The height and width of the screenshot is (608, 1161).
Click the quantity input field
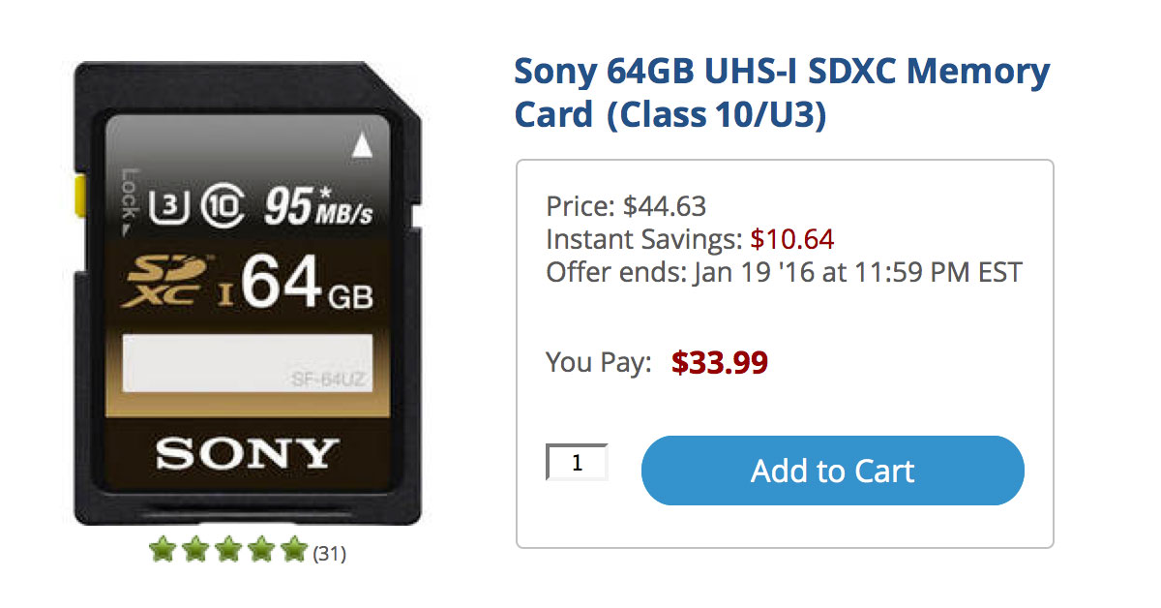click(577, 462)
